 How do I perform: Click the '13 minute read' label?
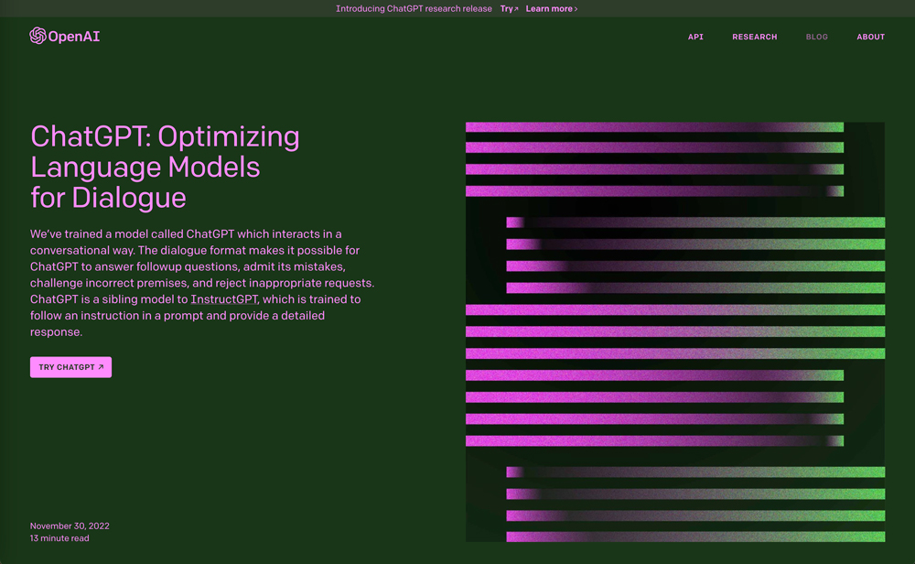tap(59, 538)
